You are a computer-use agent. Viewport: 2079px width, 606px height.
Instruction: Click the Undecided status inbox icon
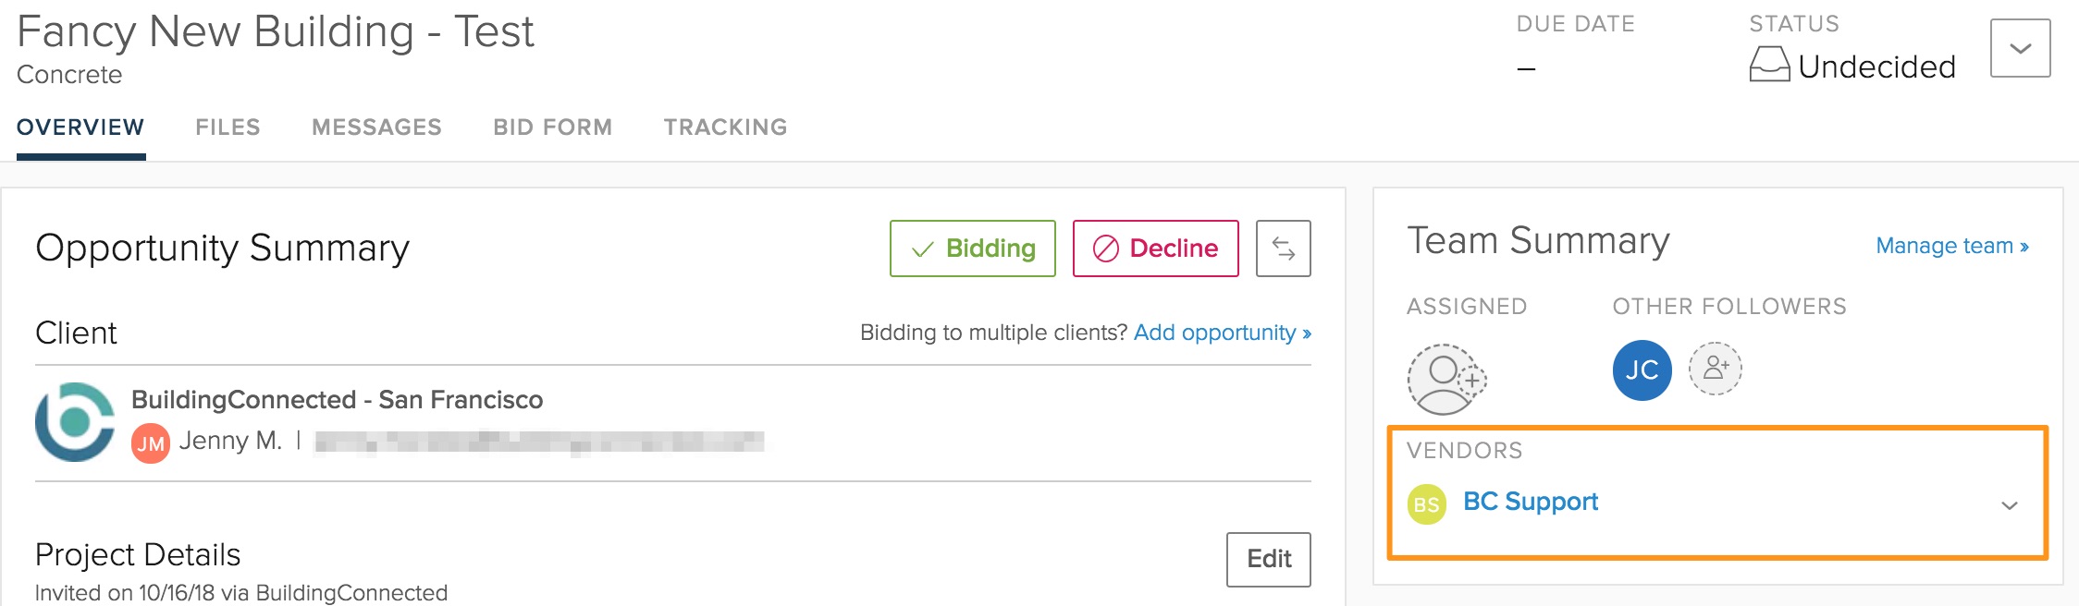[1769, 65]
